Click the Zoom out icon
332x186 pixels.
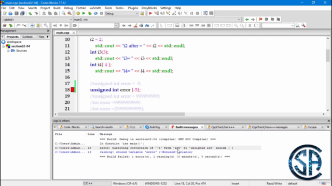tap(242, 25)
